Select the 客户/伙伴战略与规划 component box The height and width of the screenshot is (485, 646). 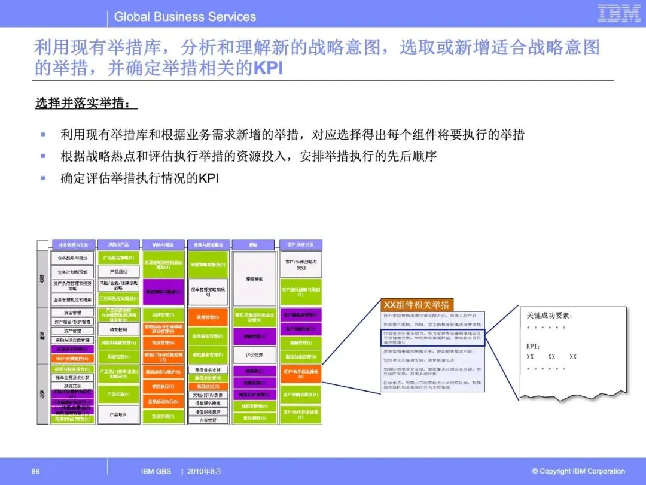click(x=301, y=265)
